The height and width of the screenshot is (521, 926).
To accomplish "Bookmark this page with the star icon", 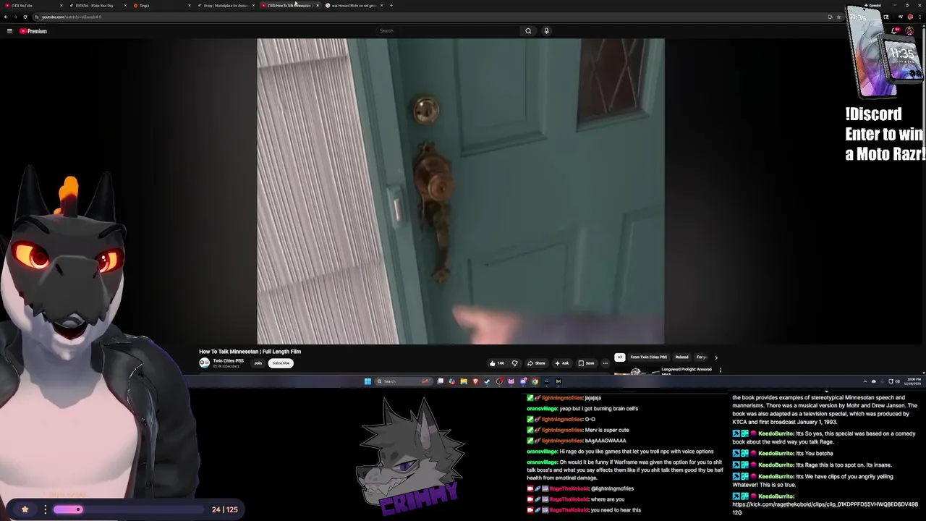I will click(838, 17).
